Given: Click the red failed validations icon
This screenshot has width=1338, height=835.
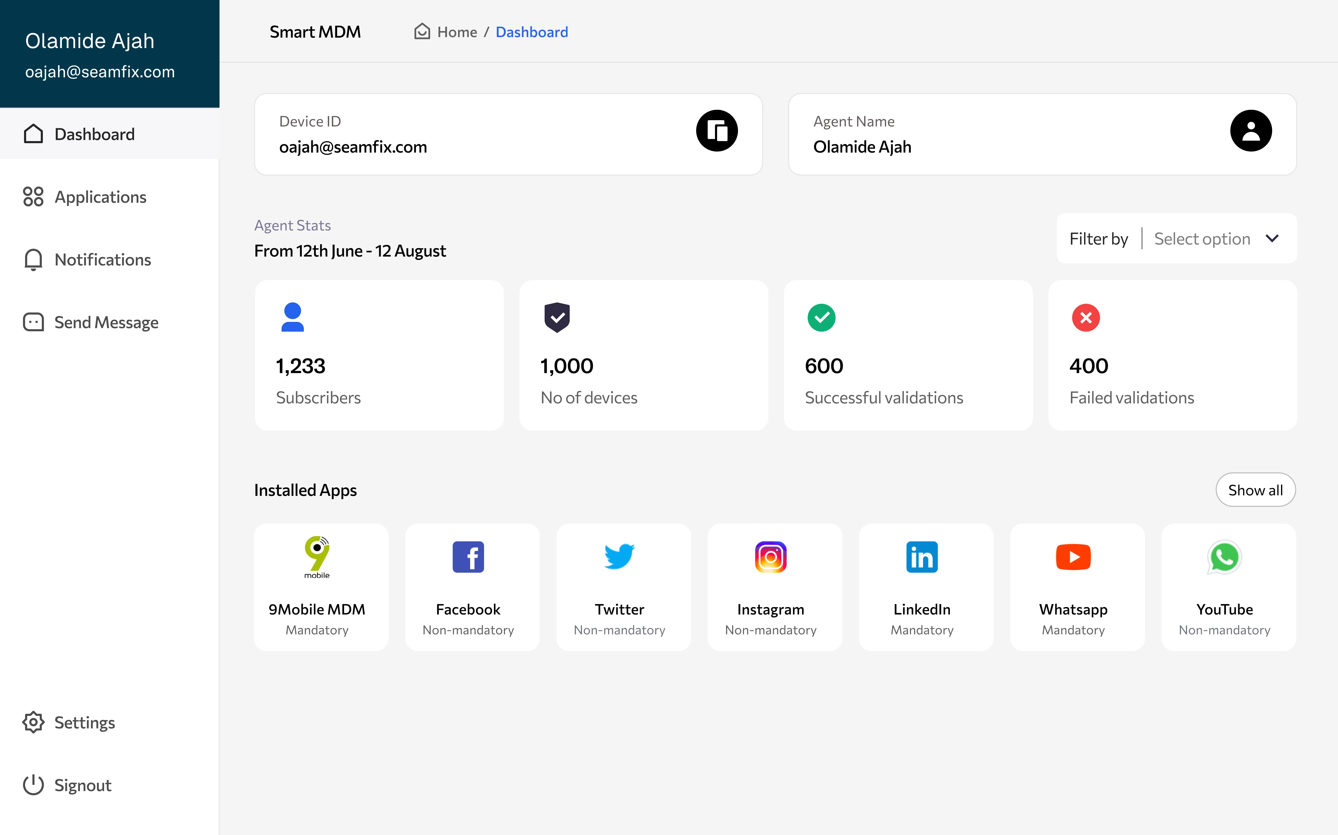Looking at the screenshot, I should (1086, 317).
